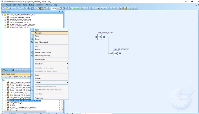Open the zoom percentage dropdown
This screenshot has width=199, height=114.
tap(57, 8)
